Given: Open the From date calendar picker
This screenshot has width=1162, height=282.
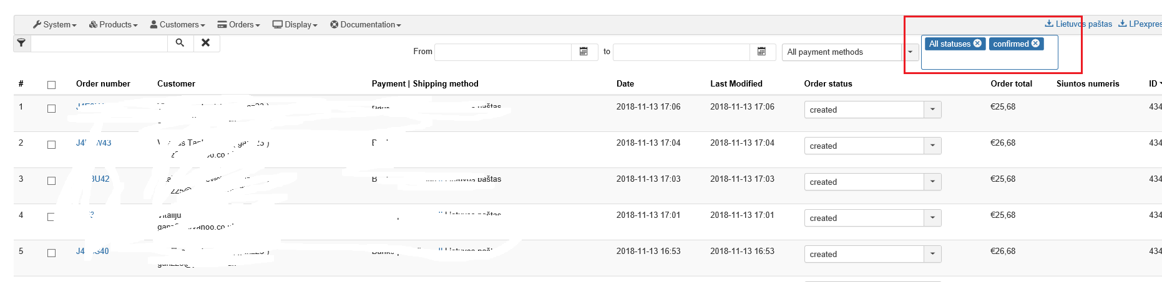Looking at the screenshot, I should [584, 52].
